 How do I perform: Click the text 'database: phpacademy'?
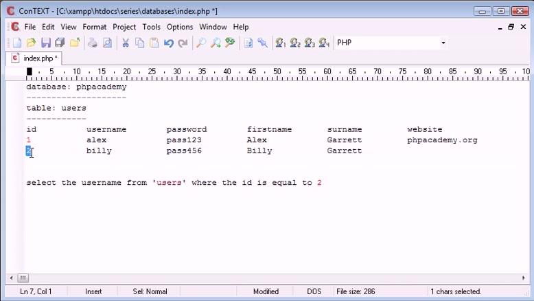point(77,87)
